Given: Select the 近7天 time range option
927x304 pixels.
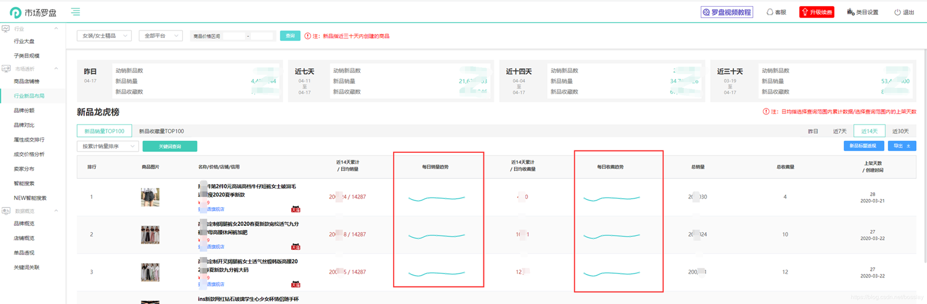Looking at the screenshot, I should pyautogui.click(x=839, y=131).
